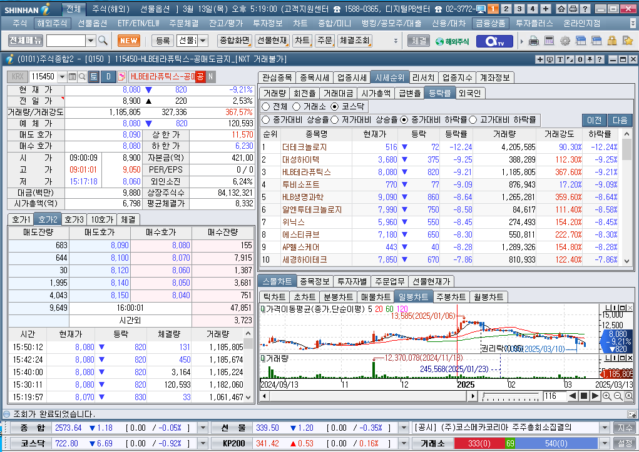Select 저가대비 상승률 radio option
Viewport: 639px width, 452px height.
335,119
